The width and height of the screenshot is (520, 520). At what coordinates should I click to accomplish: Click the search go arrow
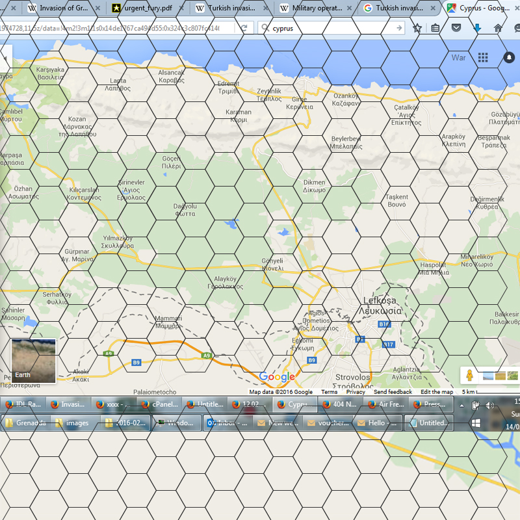pos(399,28)
